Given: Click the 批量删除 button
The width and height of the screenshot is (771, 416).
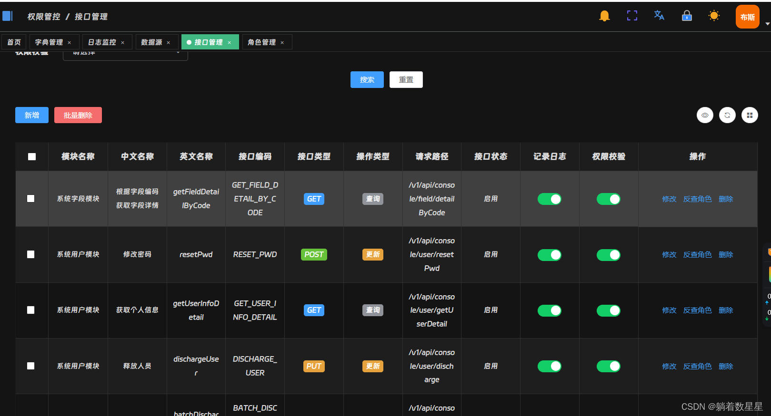Looking at the screenshot, I should tap(78, 115).
